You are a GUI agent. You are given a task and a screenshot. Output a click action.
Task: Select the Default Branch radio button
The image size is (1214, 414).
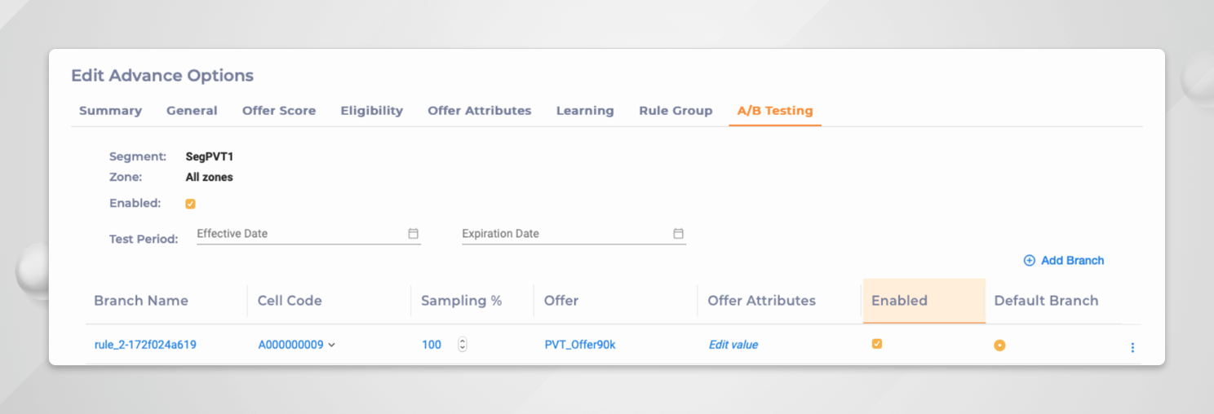click(x=999, y=346)
